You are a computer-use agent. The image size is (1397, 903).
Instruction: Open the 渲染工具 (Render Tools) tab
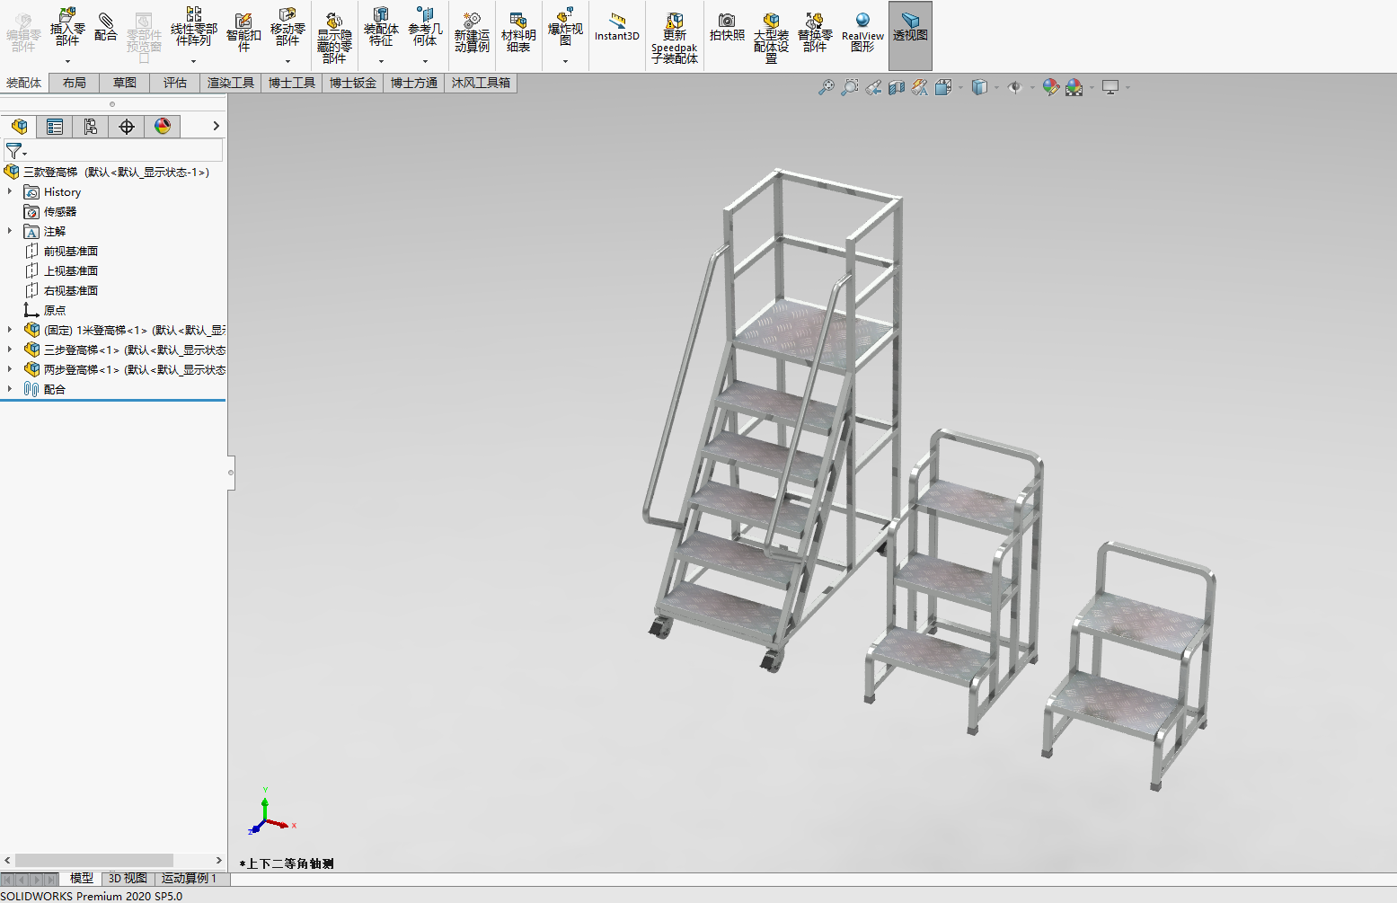pyautogui.click(x=231, y=83)
